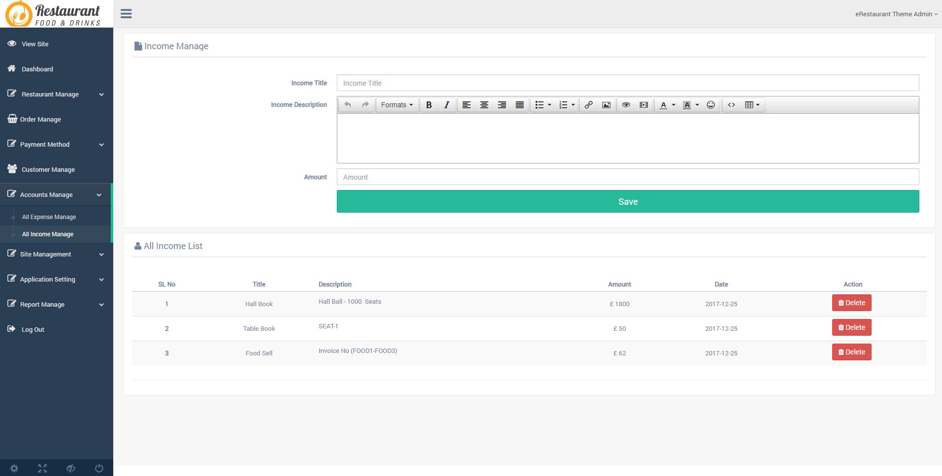This screenshot has width=942, height=476.
Task: Go to Order Manage in the sidebar
Action: pyautogui.click(x=40, y=119)
